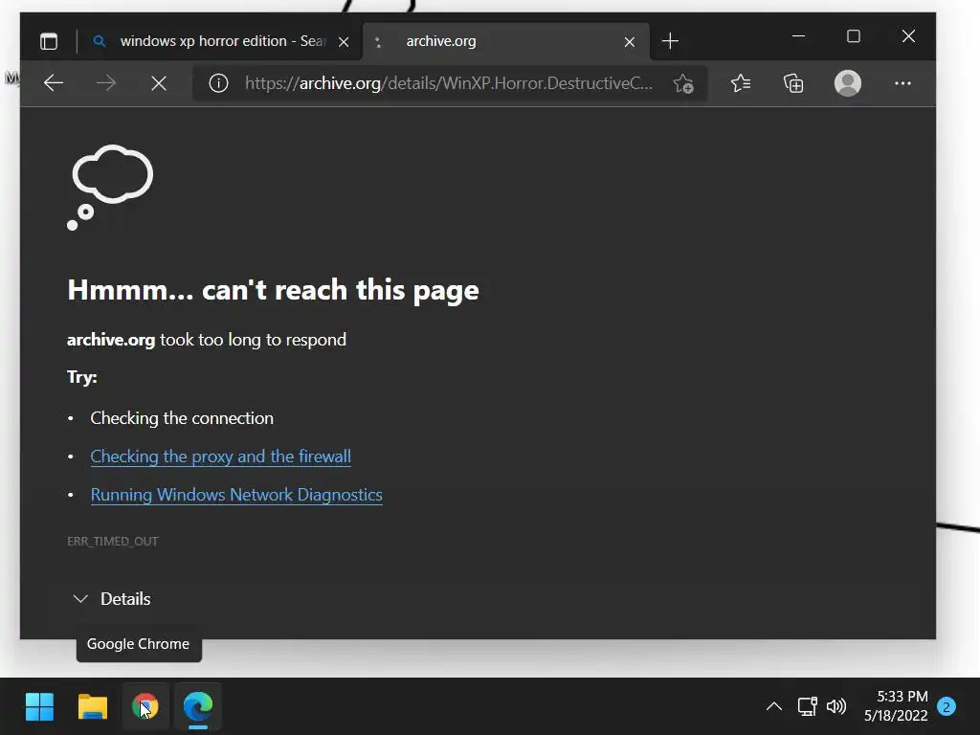
Task: Open the tab actions menu icon
Action: coord(49,41)
